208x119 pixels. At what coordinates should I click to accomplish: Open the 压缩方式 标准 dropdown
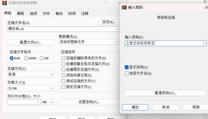31,74
